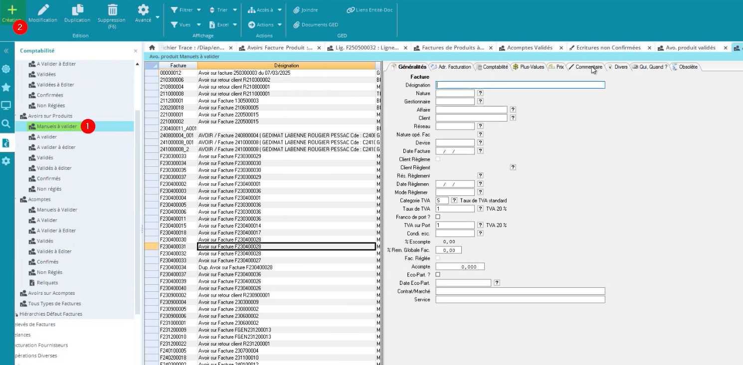Open favorites star sidebar icon
Viewport: 743px width, 365px height.
(x=6, y=87)
